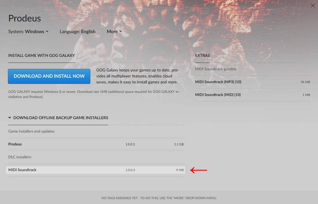Click Install Game With GOG Galaxy heading
The image size is (318, 204).
pyautogui.click(x=42, y=55)
